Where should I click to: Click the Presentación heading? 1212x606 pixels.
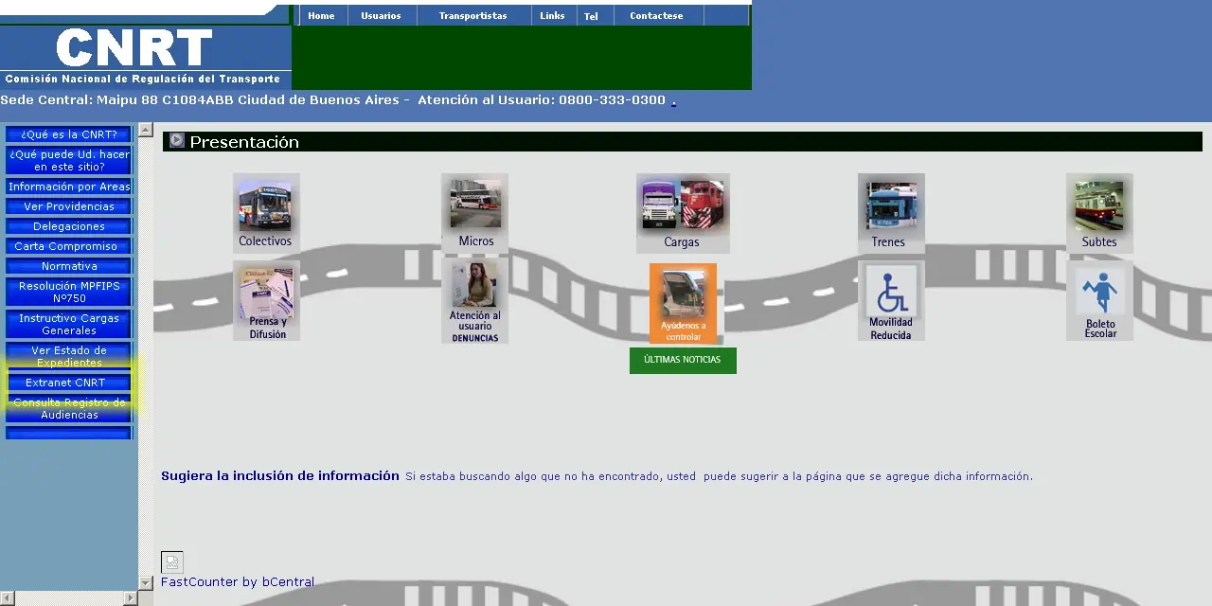(x=244, y=141)
